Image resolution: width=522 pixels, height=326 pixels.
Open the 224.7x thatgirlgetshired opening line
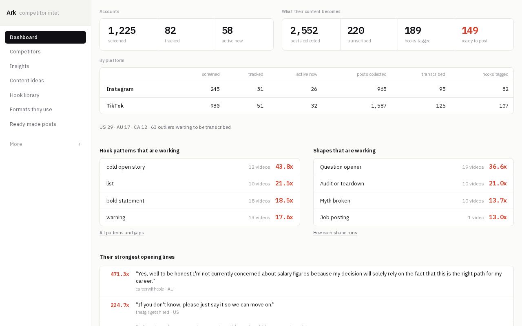point(307,308)
